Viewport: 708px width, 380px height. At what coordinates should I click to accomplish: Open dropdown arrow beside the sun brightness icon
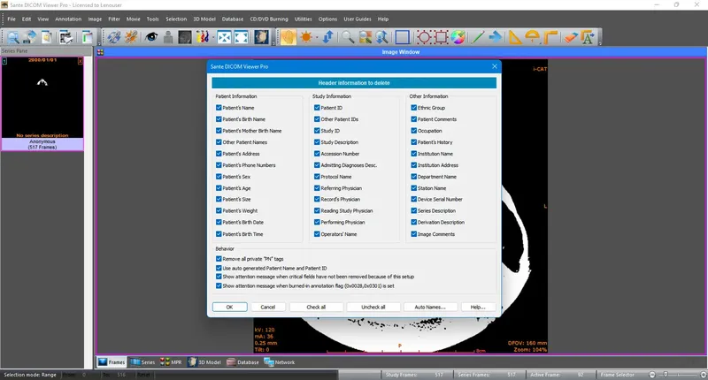click(x=317, y=37)
